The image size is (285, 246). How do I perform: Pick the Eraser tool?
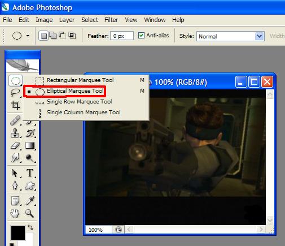click(15, 146)
